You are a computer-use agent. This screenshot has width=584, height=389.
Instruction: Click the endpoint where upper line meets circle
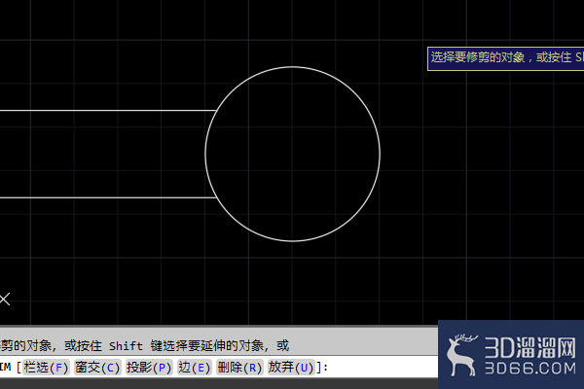[217, 111]
